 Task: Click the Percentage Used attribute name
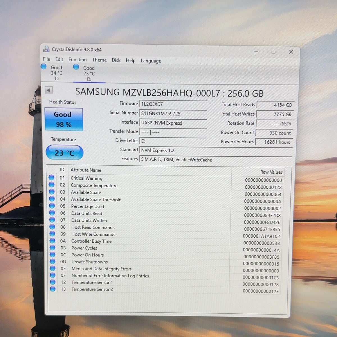point(87,206)
